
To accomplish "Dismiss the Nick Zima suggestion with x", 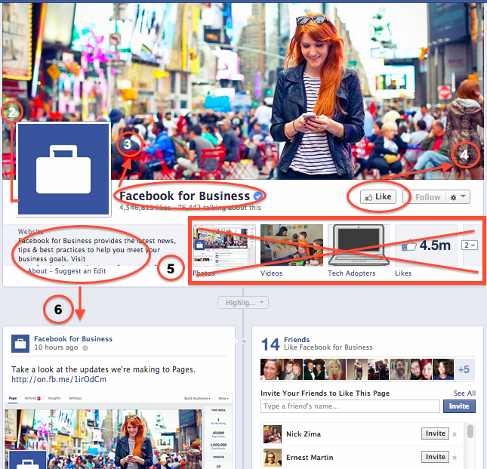I will (455, 434).
